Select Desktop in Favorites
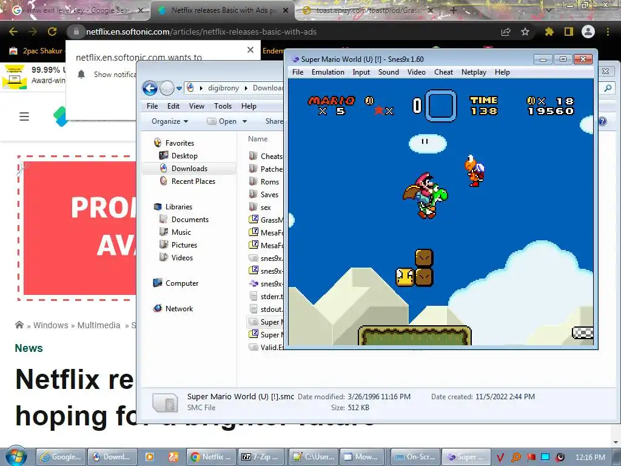Viewport: 621px width, 466px height. click(184, 156)
